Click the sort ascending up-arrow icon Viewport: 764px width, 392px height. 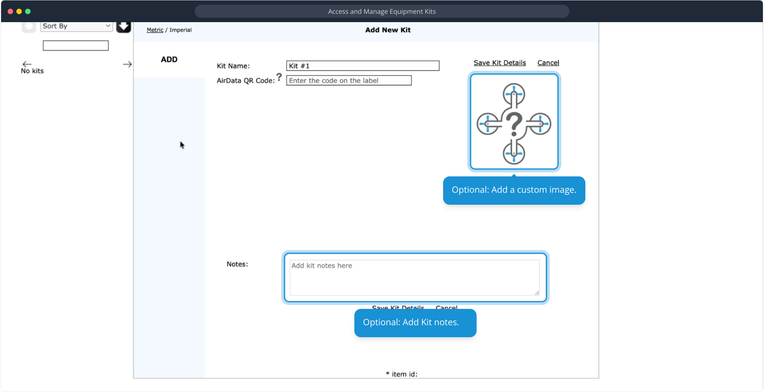(29, 26)
